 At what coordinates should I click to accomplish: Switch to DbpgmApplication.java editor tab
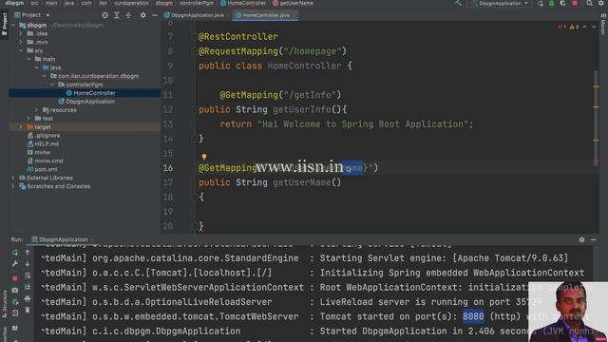194,15
